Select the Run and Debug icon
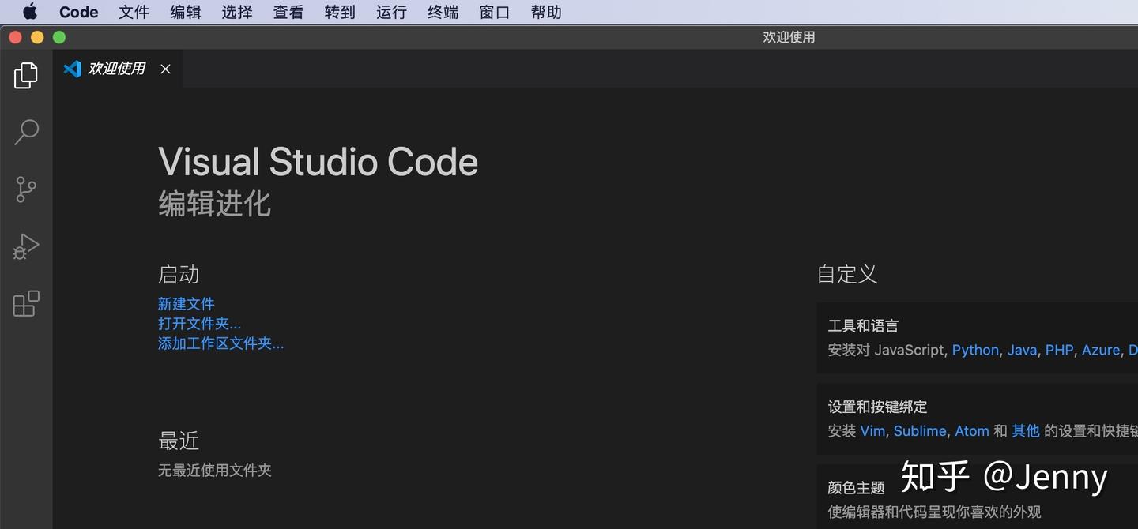This screenshot has height=529, width=1138. [25, 246]
